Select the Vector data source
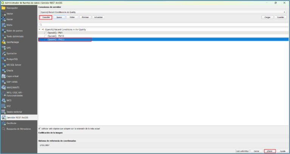This screenshot has width=290, height=154. pyautogui.click(x=10, y=14)
